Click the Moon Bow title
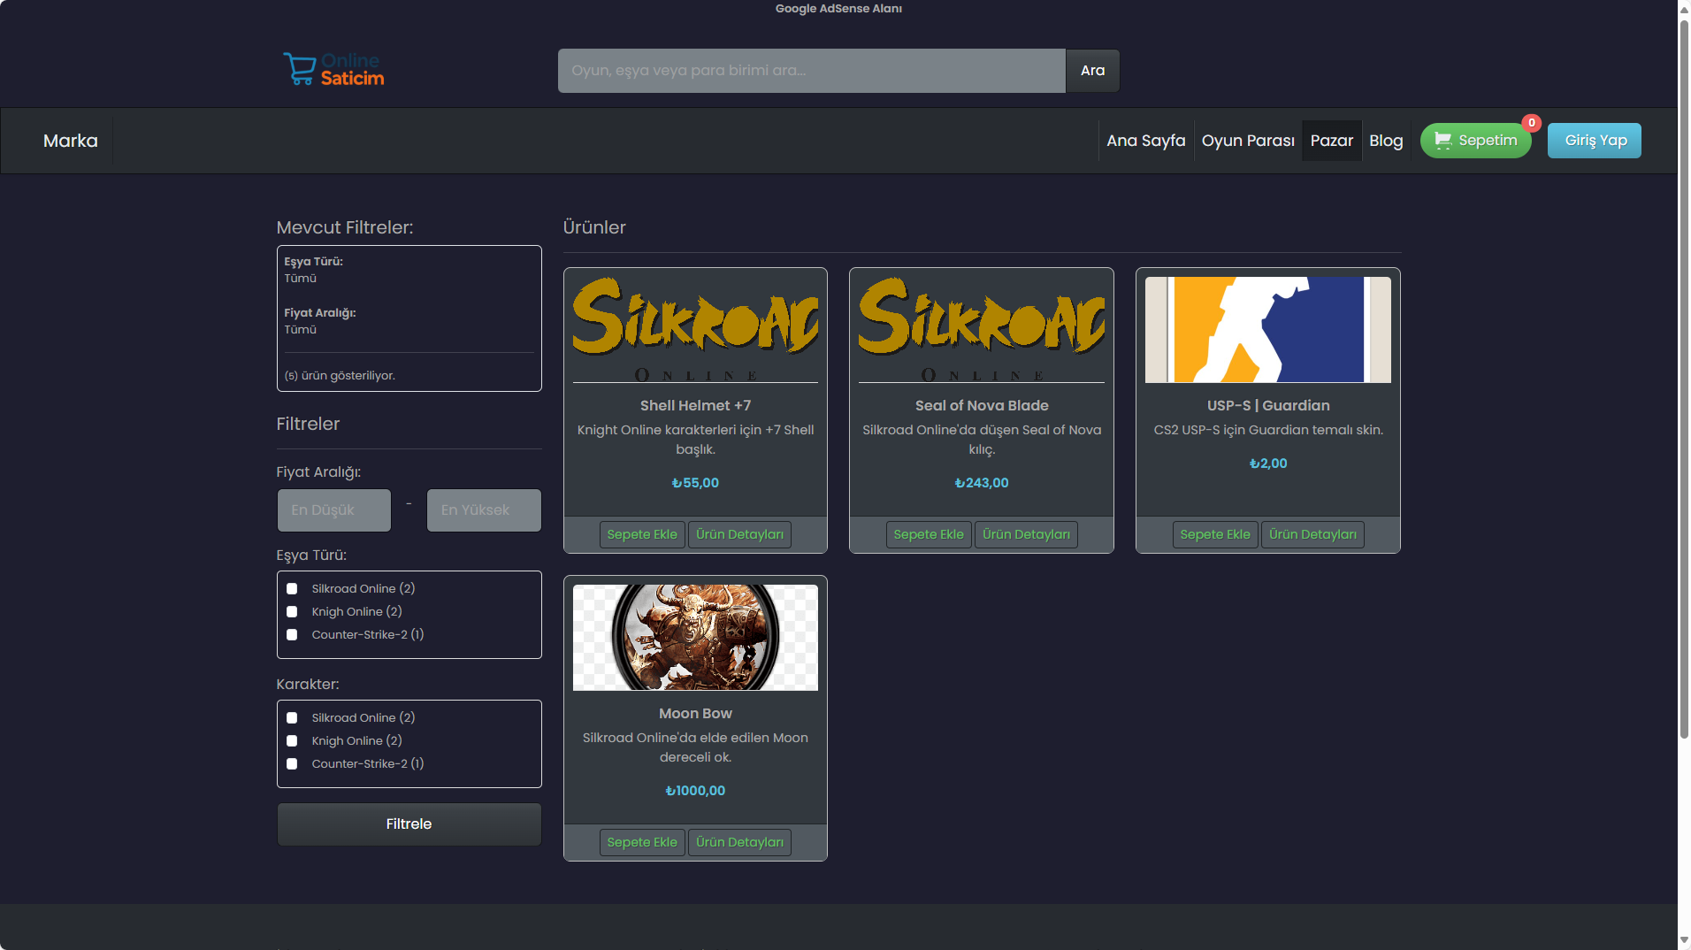The width and height of the screenshot is (1691, 950). pyautogui.click(x=695, y=714)
